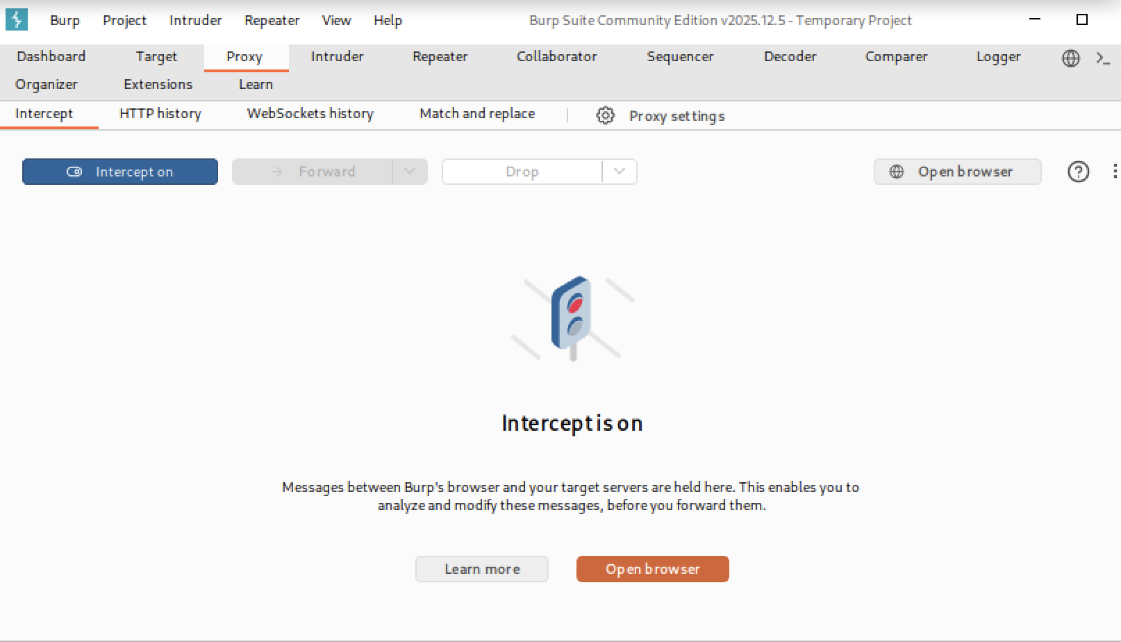Open the terminal prompt icon in tab bar
The width and height of the screenshot is (1121, 642).
point(1102,58)
